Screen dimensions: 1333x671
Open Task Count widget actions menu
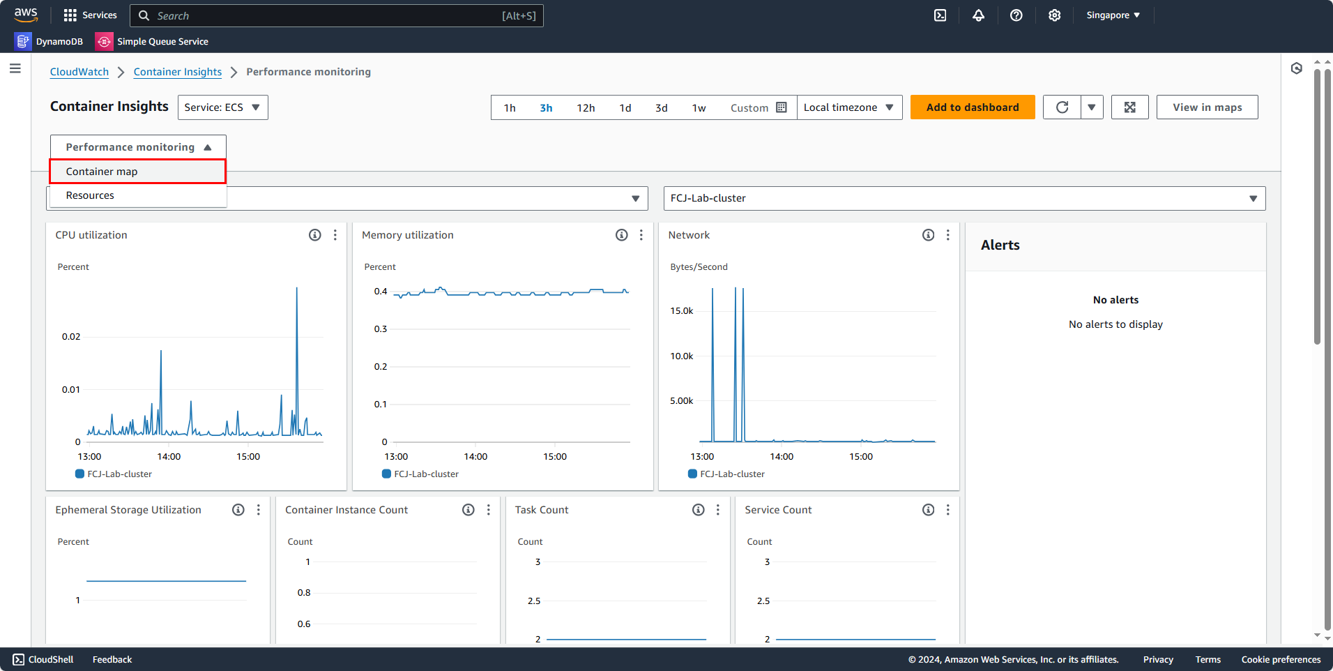(718, 510)
